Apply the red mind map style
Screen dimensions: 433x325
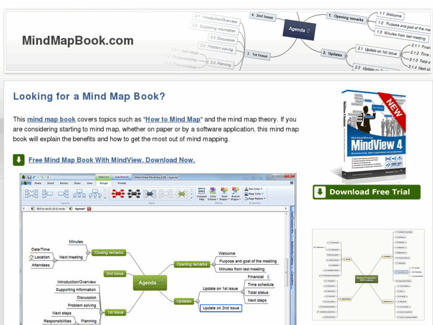[x=118, y=194]
